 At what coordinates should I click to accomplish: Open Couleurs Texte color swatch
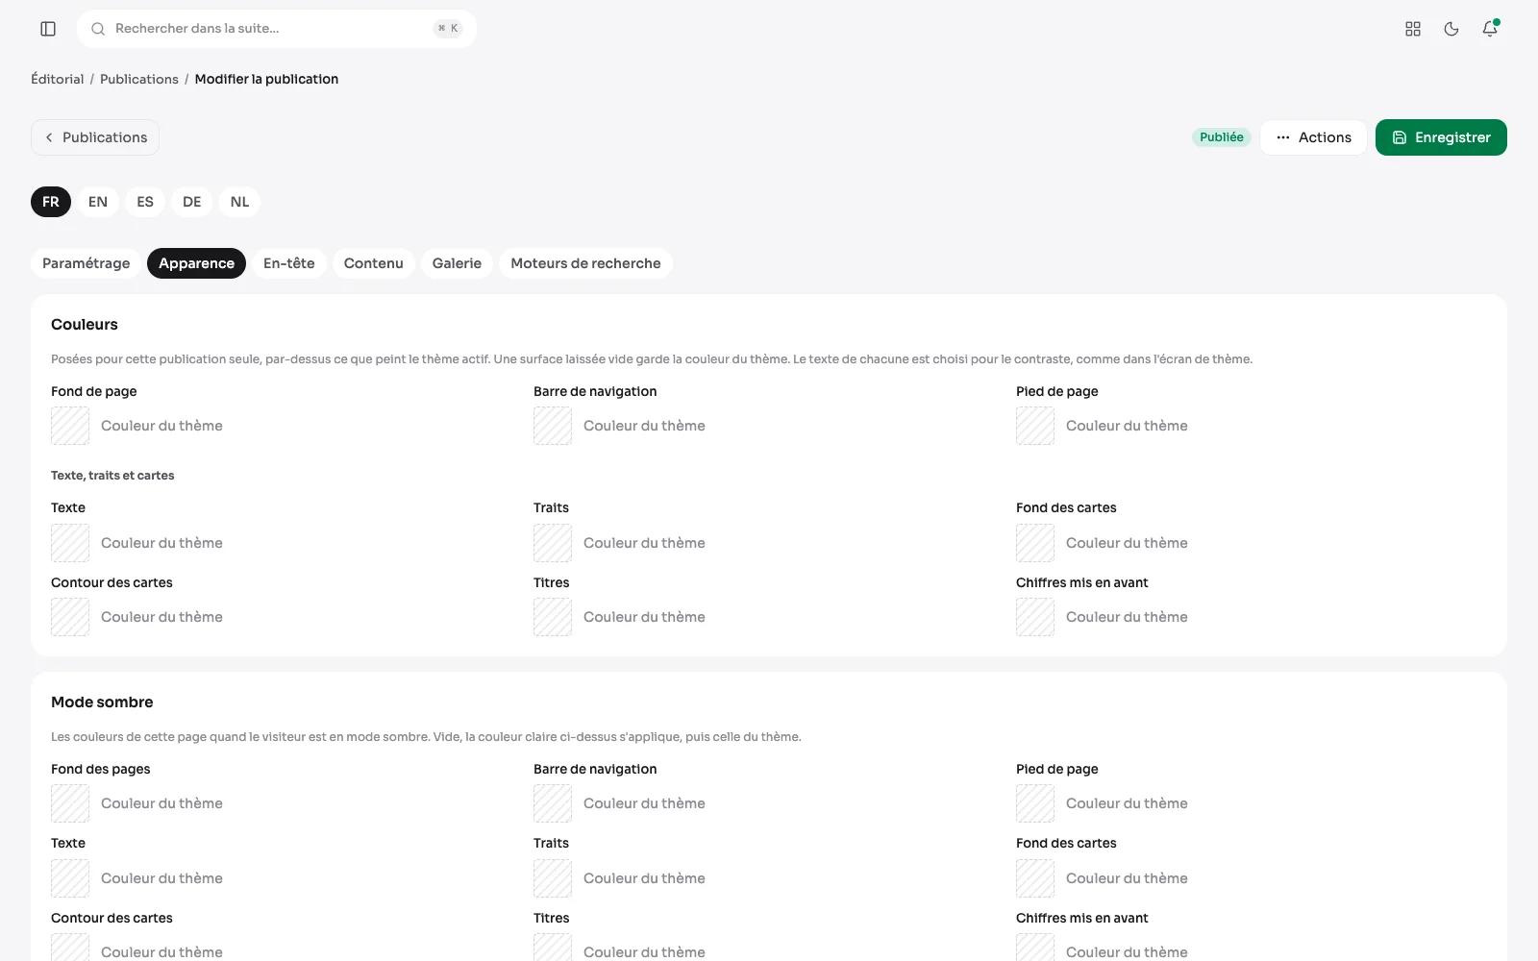70,543
